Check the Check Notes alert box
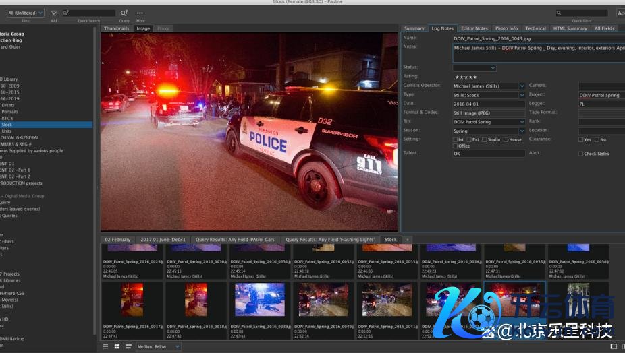The image size is (625, 353). coord(580,154)
